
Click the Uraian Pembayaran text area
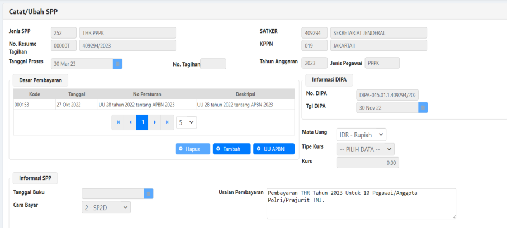(x=361, y=203)
